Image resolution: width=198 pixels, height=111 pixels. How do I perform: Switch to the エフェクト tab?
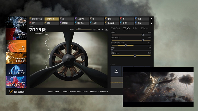(x=144, y=28)
